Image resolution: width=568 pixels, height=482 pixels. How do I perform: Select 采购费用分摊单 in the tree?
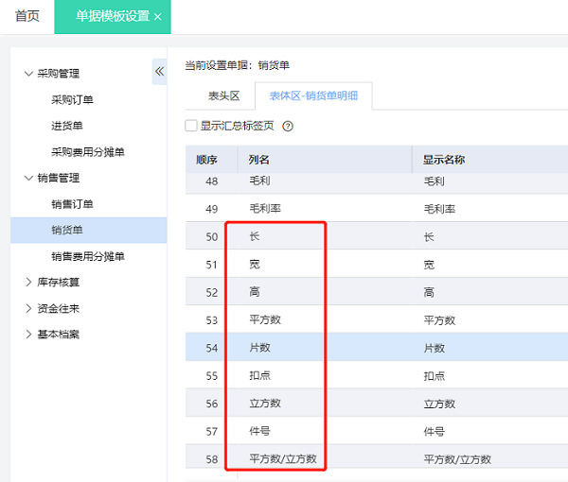click(x=87, y=152)
